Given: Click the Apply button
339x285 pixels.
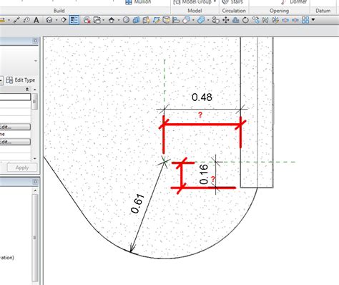Looking at the screenshot, I should 22,168.
